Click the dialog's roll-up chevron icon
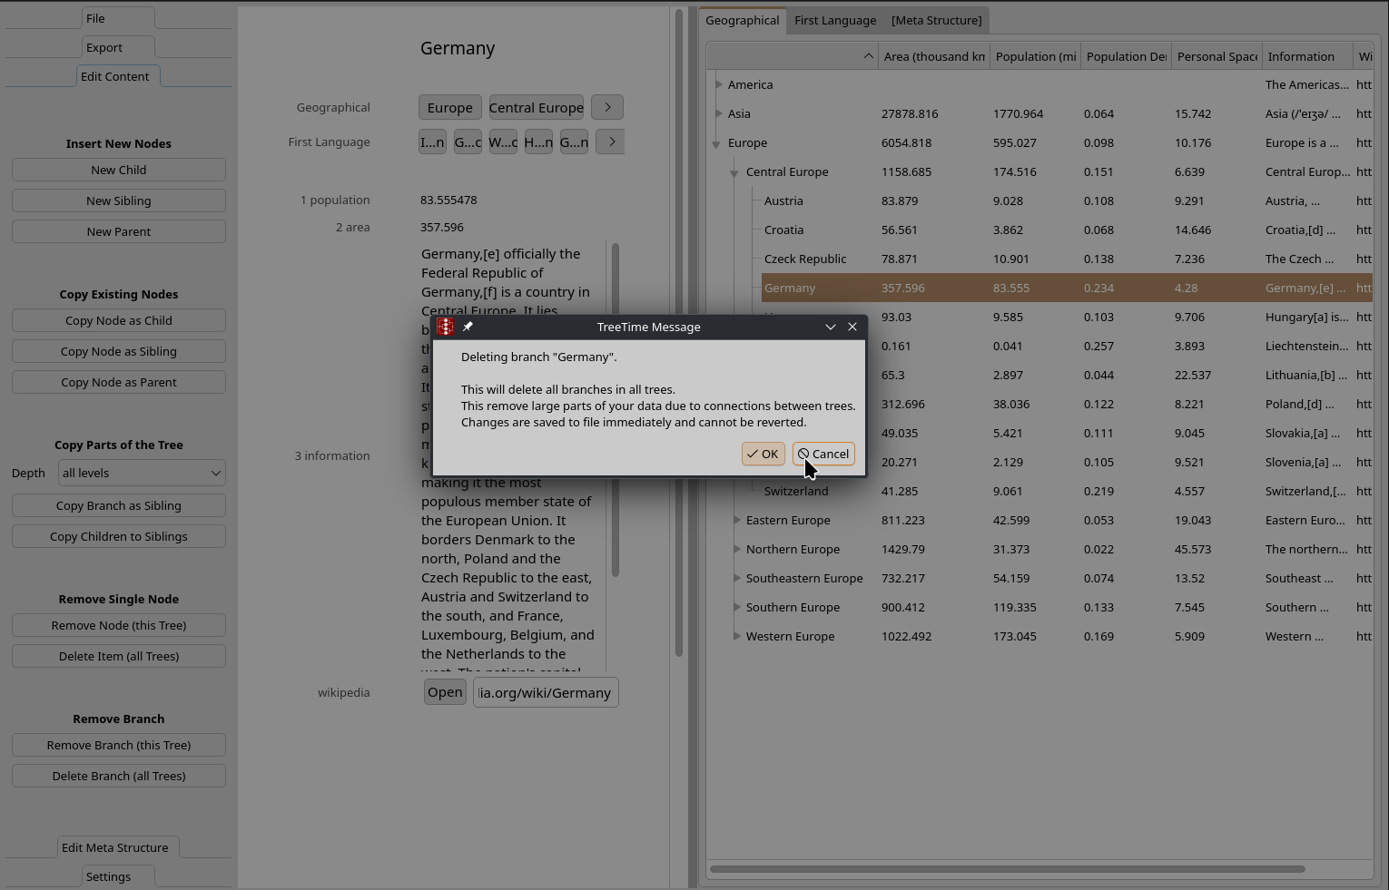Screen dimensions: 1389x890 [x=830, y=327]
